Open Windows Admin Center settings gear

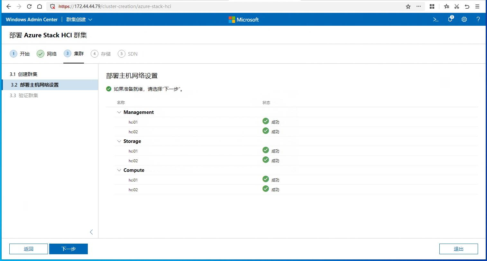(464, 19)
